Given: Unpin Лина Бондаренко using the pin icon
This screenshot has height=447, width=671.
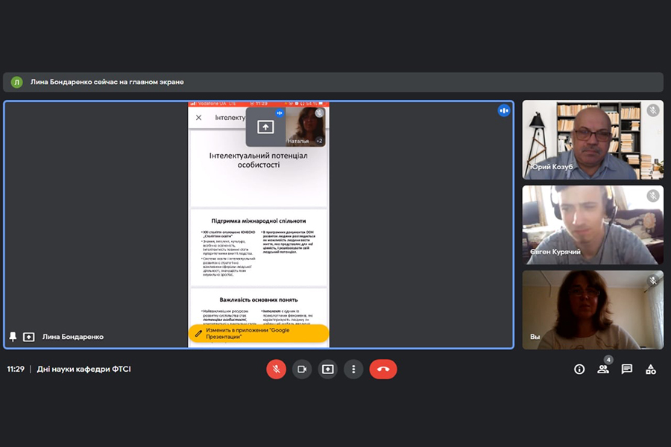Looking at the screenshot, I should [13, 337].
